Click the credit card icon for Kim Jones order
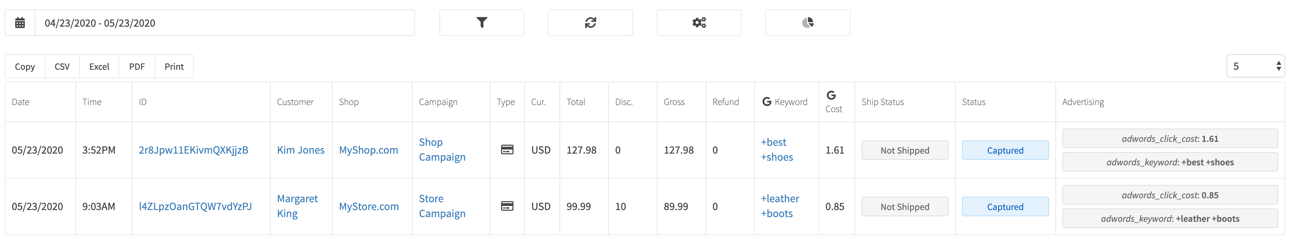The width and height of the screenshot is (1290, 241). (507, 150)
